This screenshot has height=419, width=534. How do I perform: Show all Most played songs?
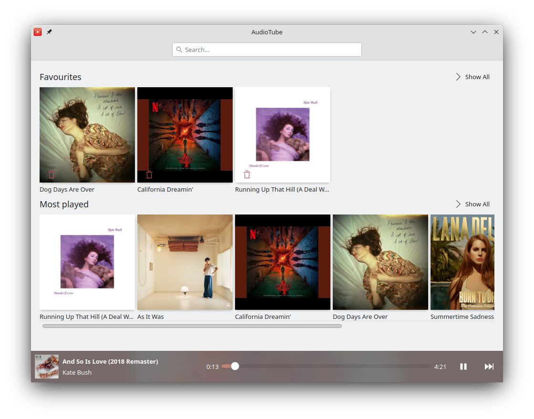pos(472,204)
